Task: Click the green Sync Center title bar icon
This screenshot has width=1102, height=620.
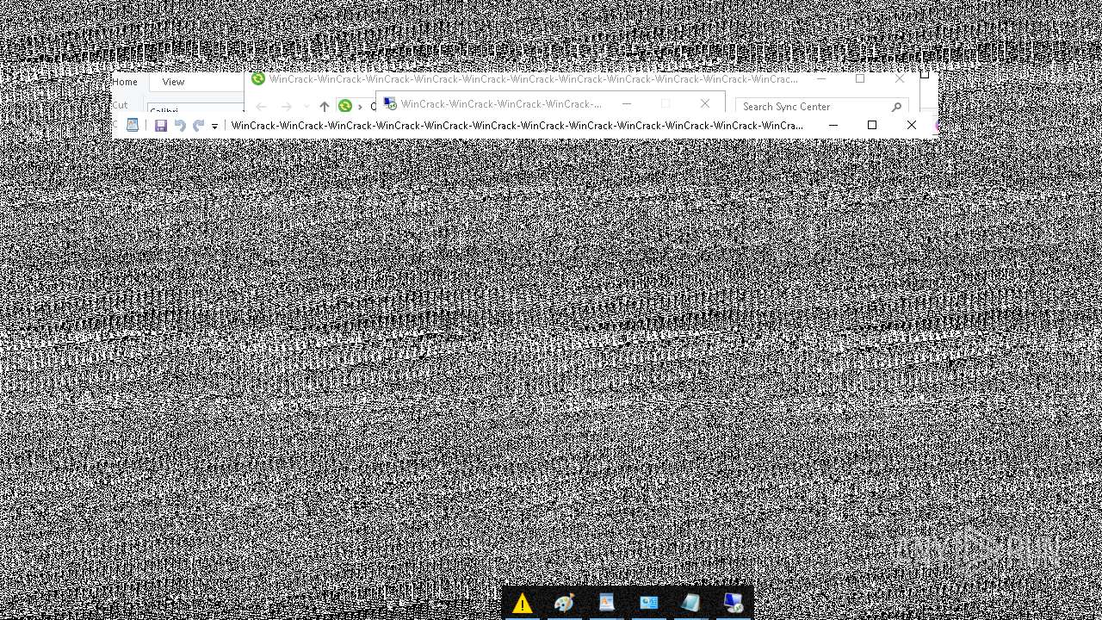Action: [x=257, y=78]
